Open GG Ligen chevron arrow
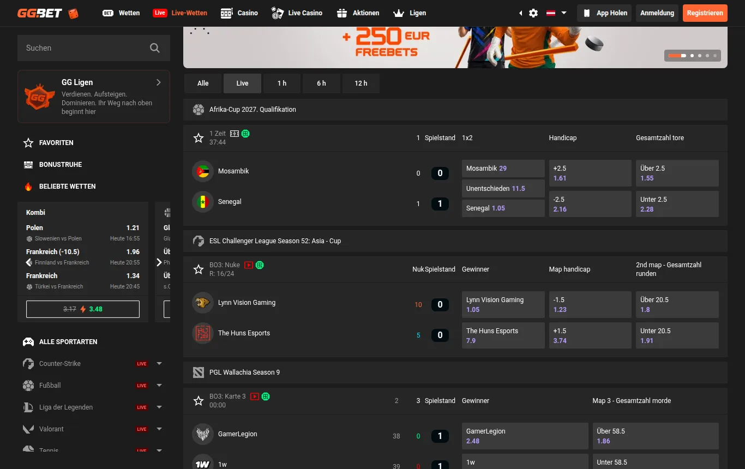The width and height of the screenshot is (745, 469). point(159,82)
